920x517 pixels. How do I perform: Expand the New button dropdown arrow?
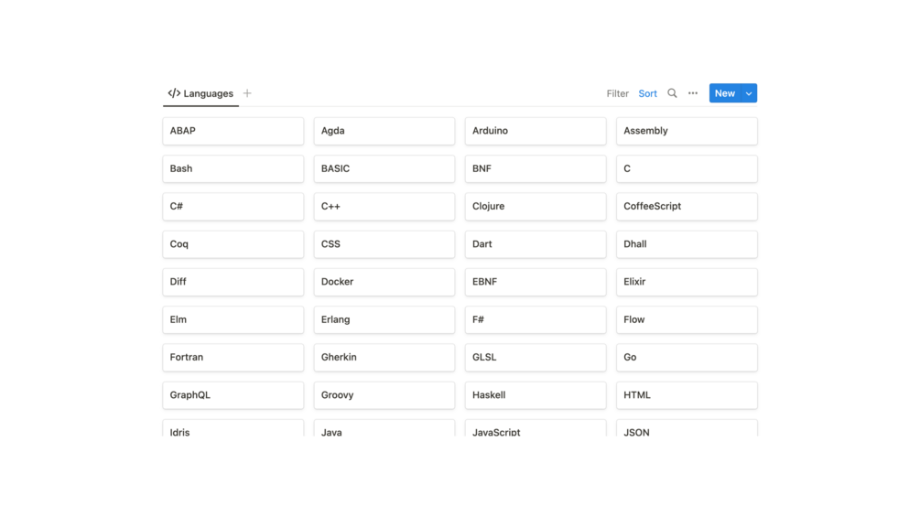749,93
